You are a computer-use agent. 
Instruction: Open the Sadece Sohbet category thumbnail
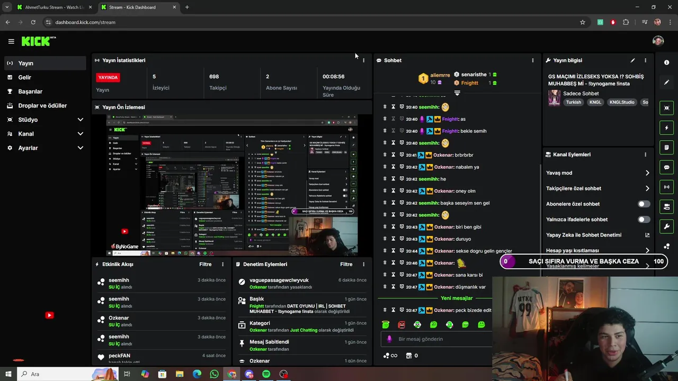(x=554, y=97)
